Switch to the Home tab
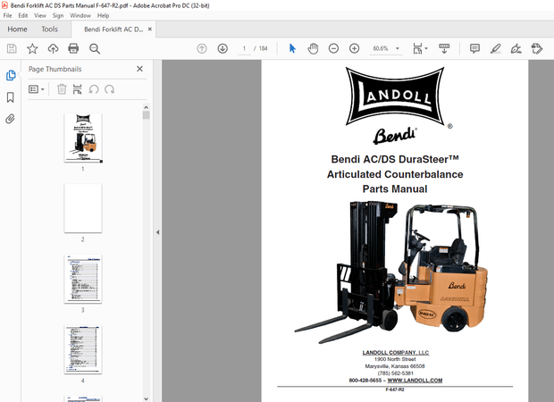 point(17,29)
